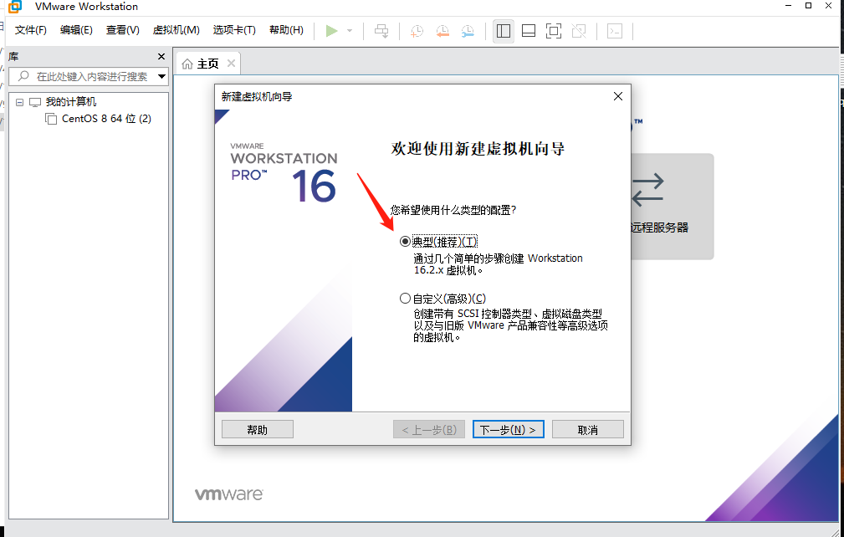This screenshot has width=844, height=537.
Task: Click the revert to snapshot icon
Action: (442, 31)
